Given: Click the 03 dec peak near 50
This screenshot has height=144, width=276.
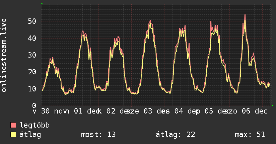Looking at the screenshot, I should (x=150, y=21).
